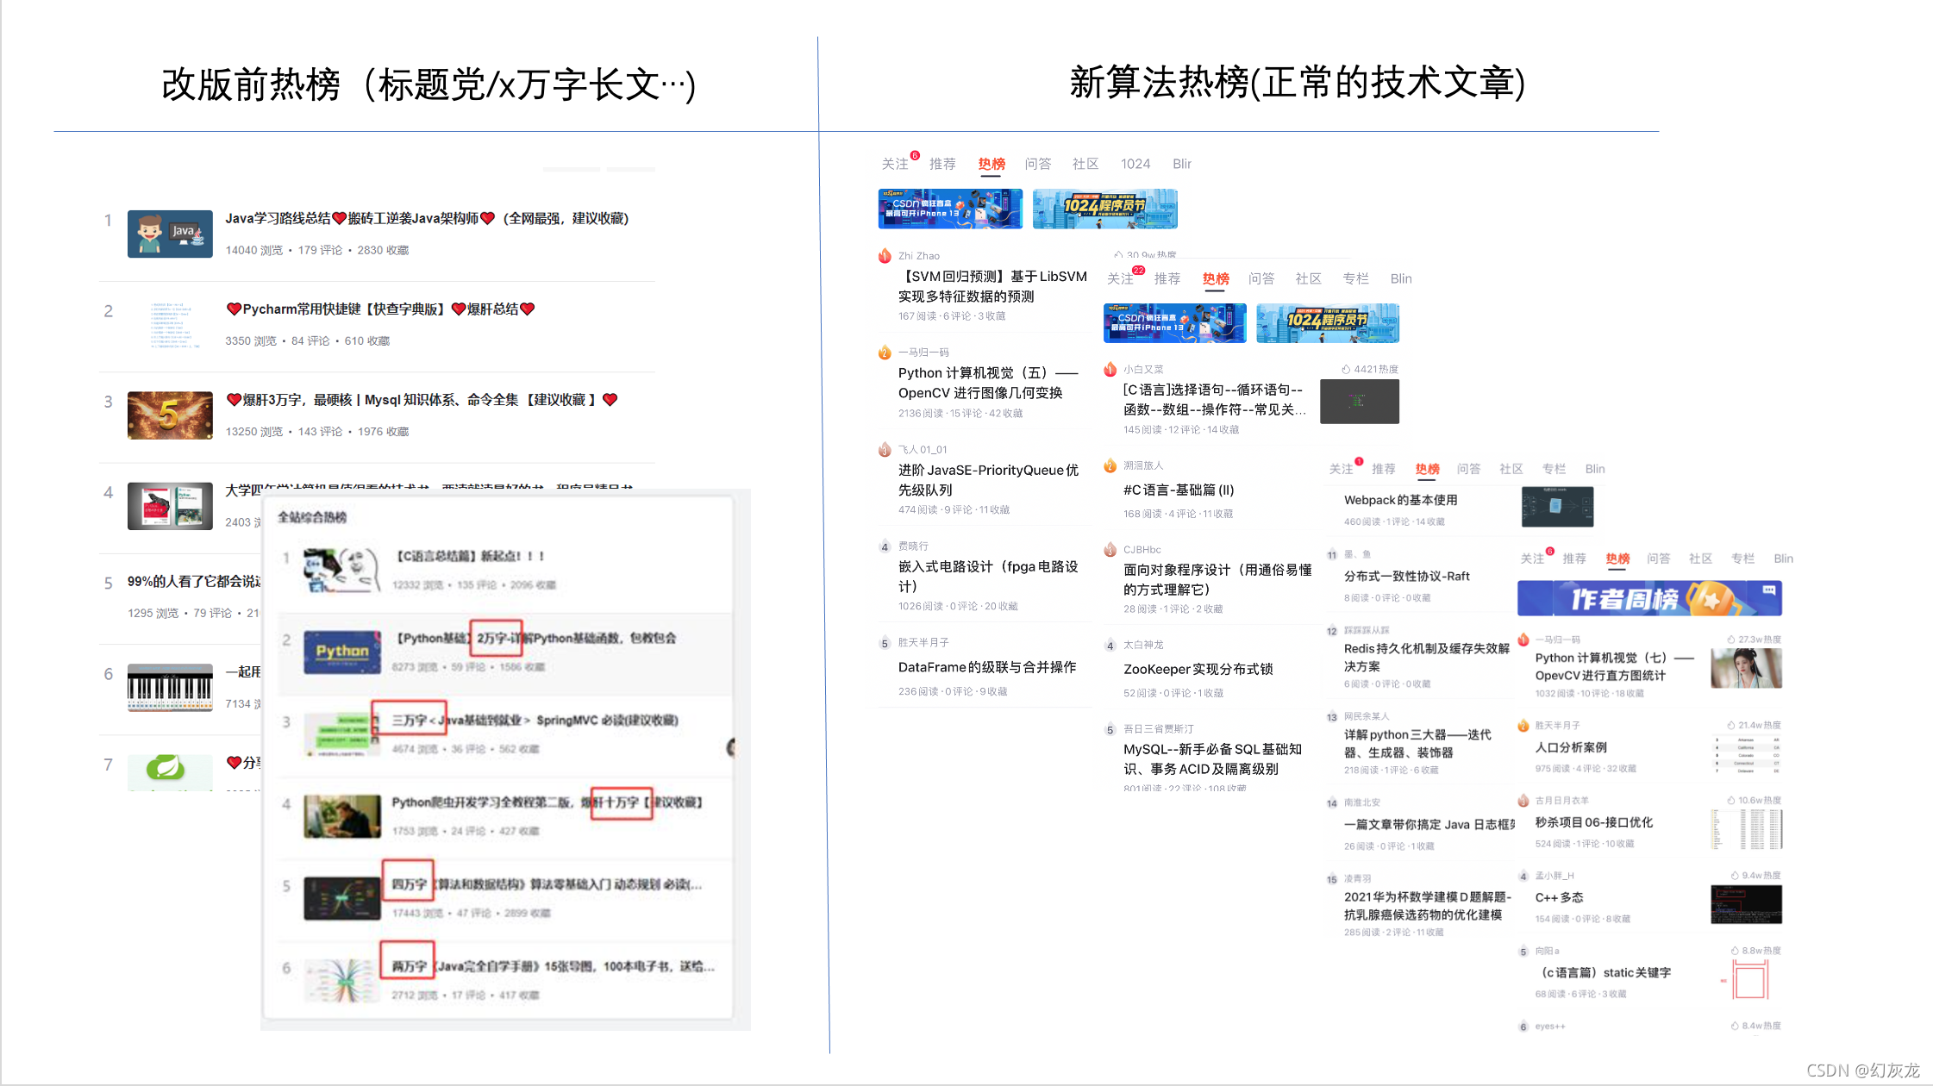Click dark code thumbnail beside C++多态
This screenshot has height=1086, width=1933.
[x=1746, y=904]
